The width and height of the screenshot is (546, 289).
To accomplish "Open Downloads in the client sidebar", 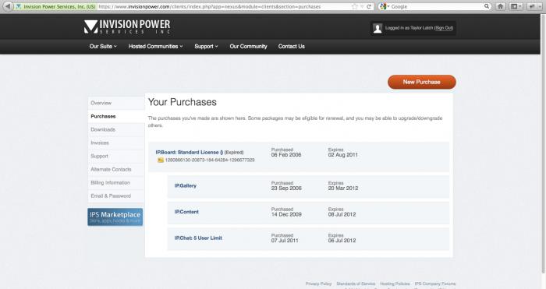I will (116, 129).
